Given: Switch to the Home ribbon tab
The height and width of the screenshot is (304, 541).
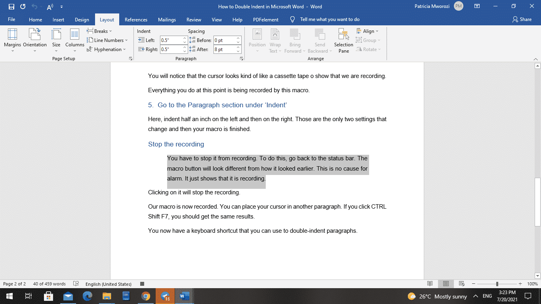Looking at the screenshot, I should click(x=35, y=19).
